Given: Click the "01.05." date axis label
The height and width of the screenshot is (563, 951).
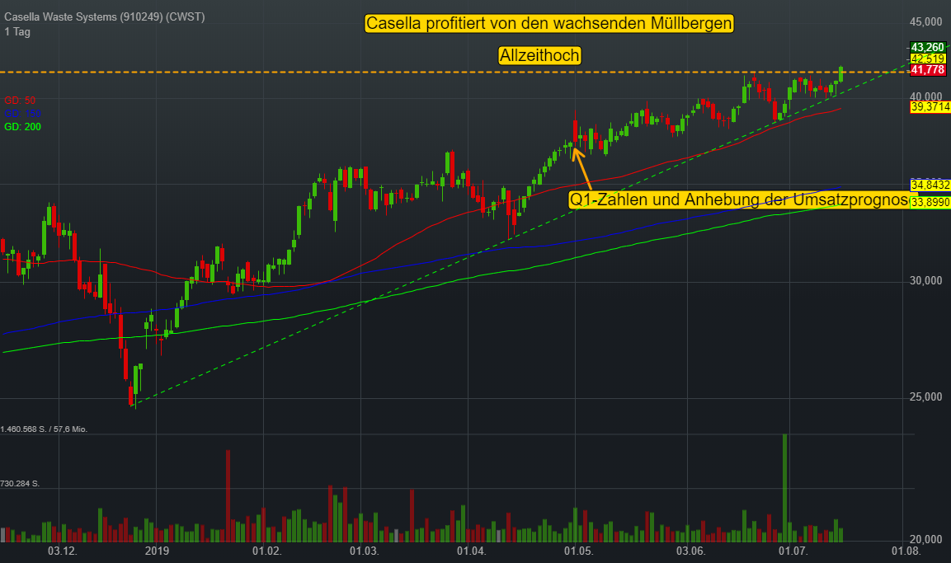Looking at the screenshot, I should (x=579, y=551).
